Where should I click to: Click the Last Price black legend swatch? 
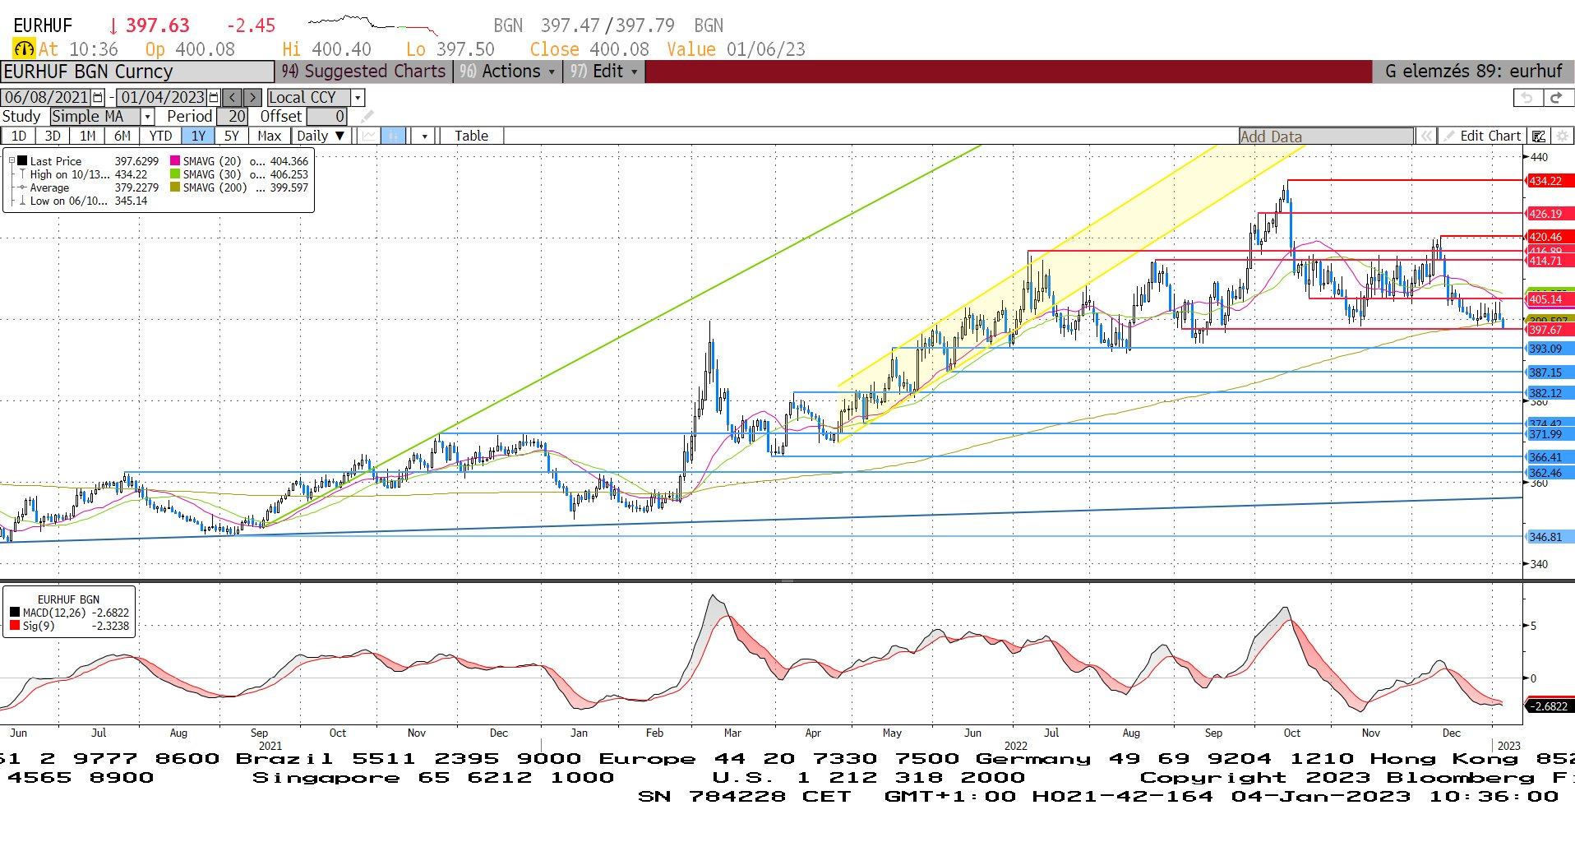tap(23, 161)
